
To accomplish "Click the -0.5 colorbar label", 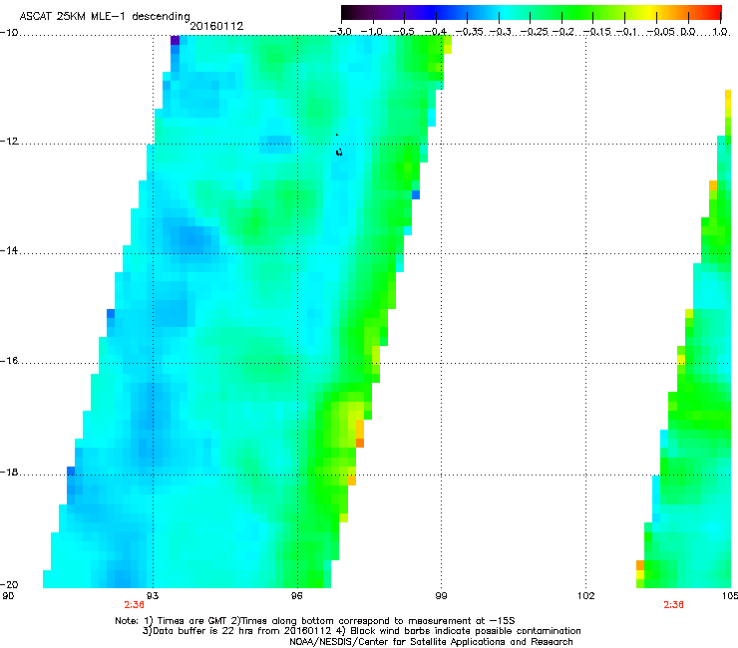I will 403,32.
